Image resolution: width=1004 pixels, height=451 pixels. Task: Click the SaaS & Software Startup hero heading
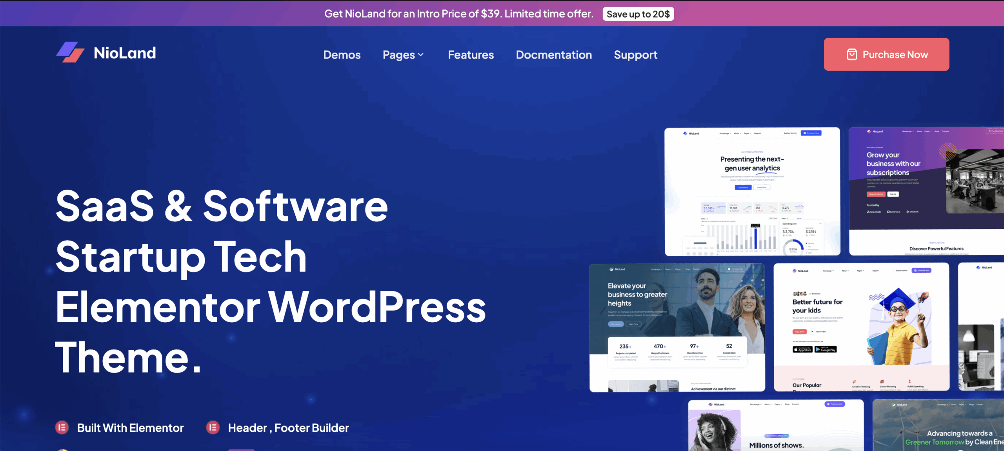click(x=271, y=281)
